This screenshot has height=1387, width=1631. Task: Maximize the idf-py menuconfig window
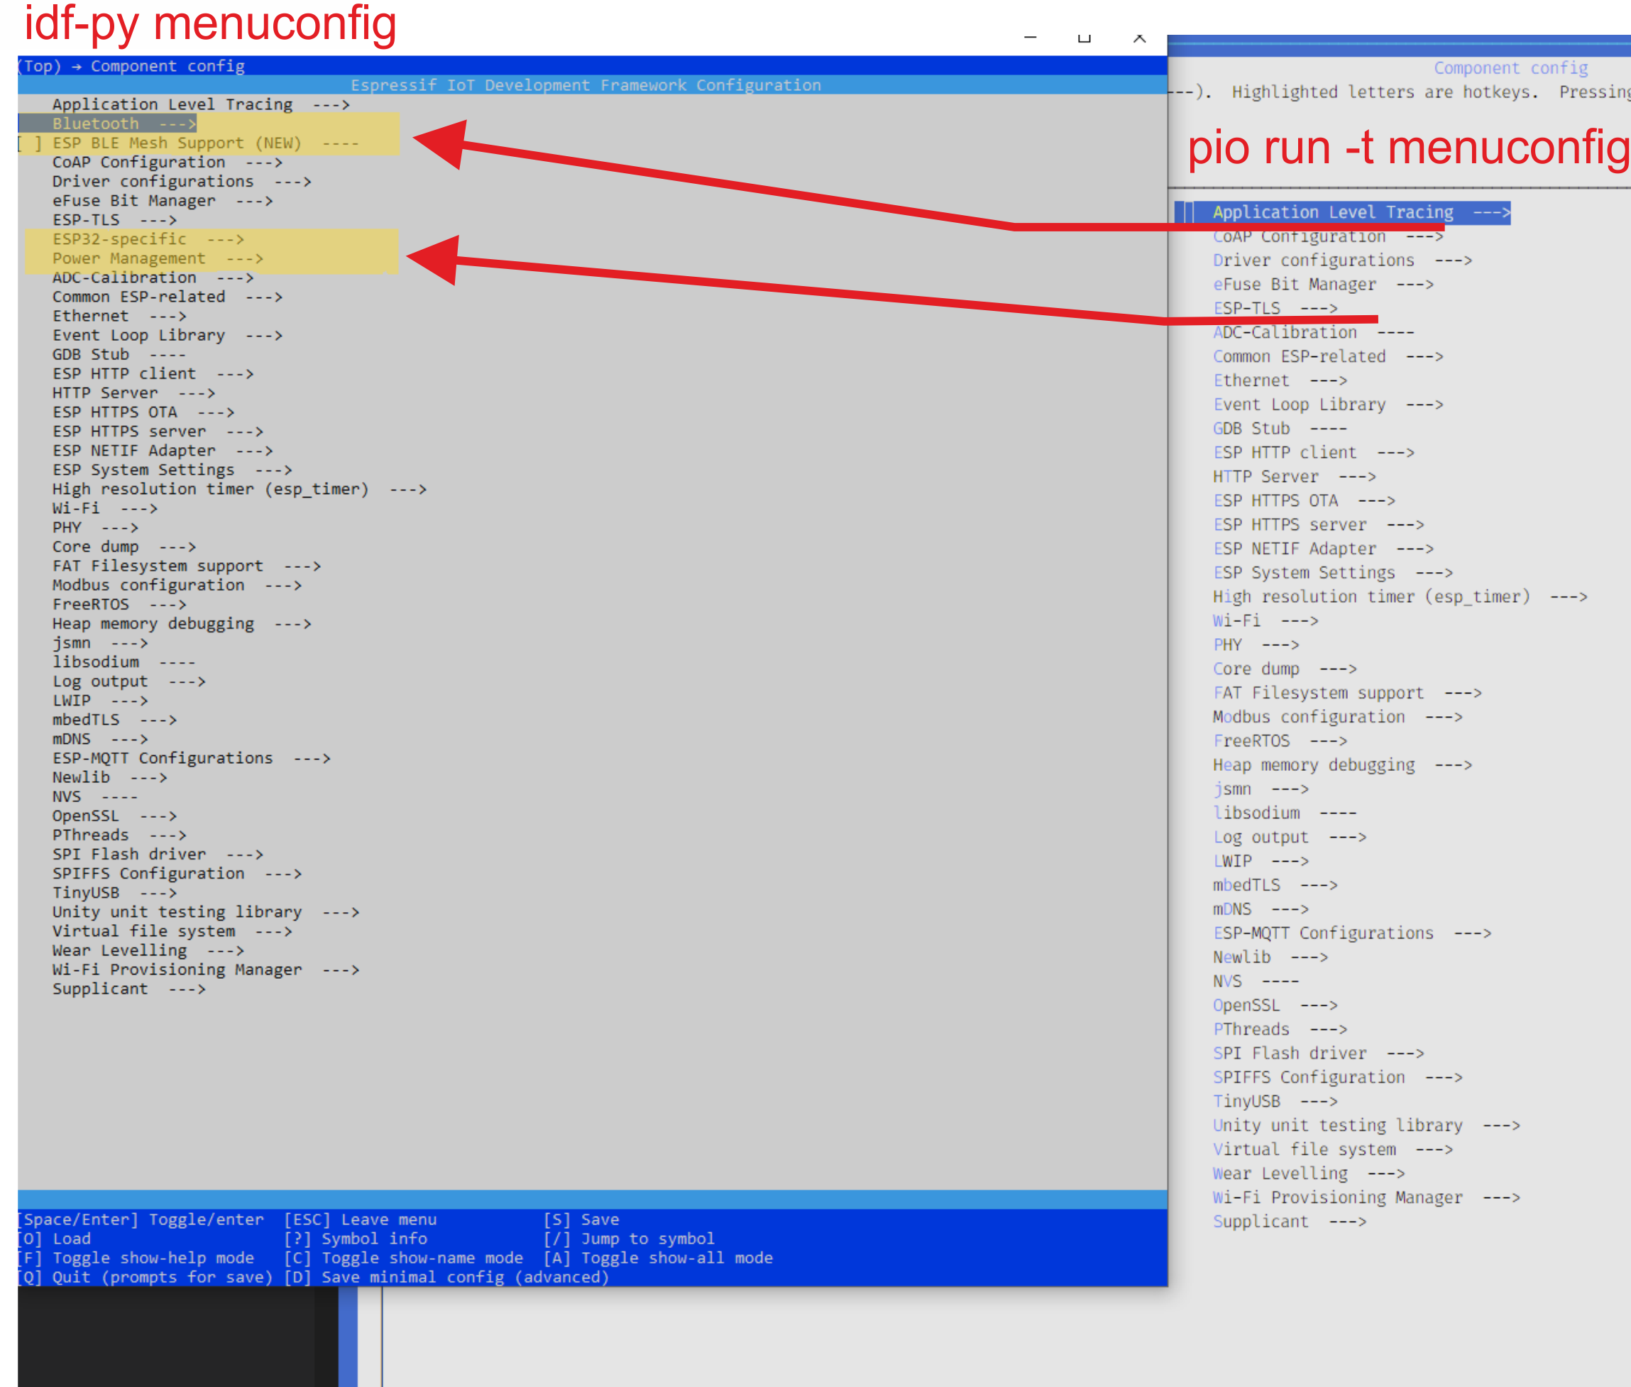(1084, 38)
